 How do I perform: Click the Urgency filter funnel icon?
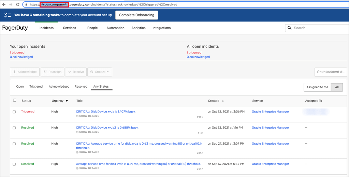coord(67,101)
